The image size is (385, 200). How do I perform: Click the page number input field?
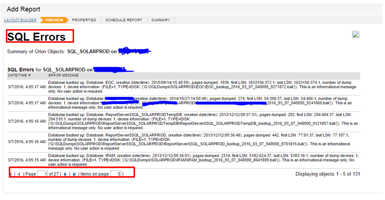(x=42, y=174)
